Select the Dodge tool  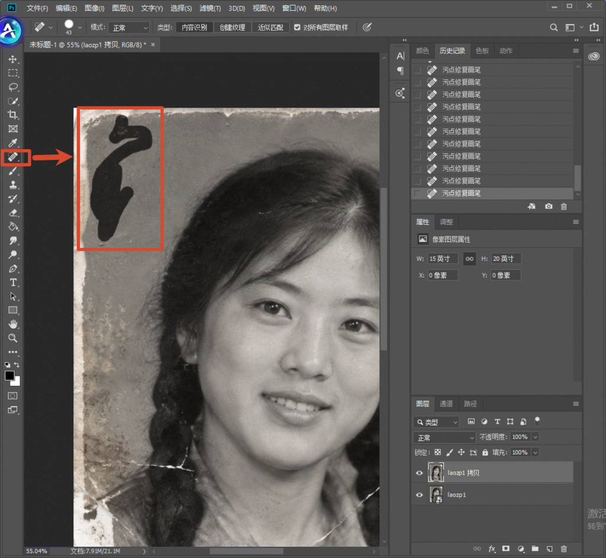13,254
